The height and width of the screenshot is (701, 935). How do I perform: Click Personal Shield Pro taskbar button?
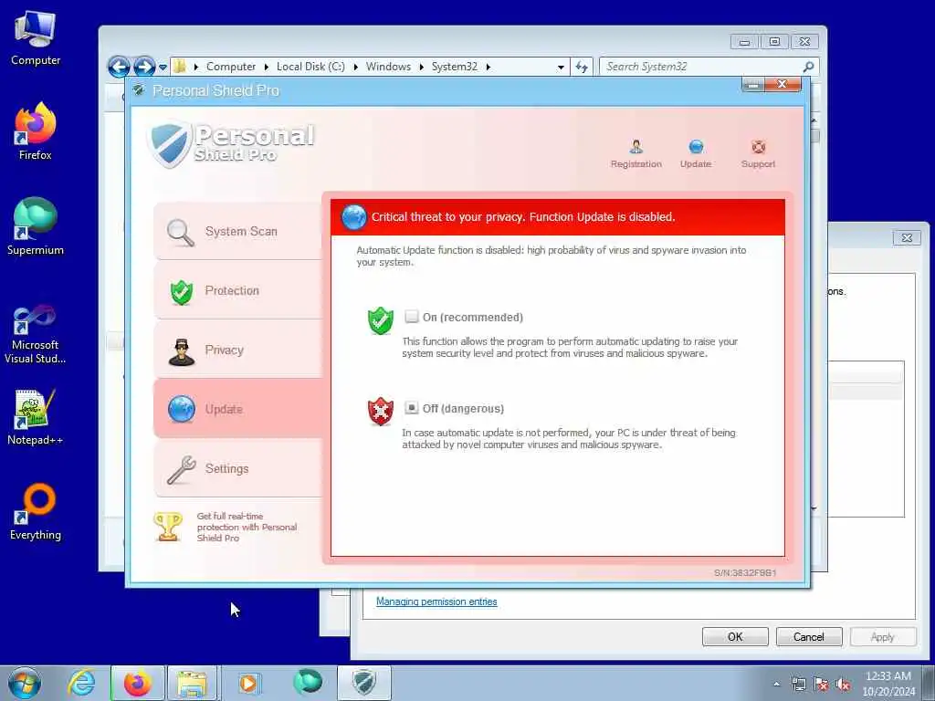click(363, 683)
